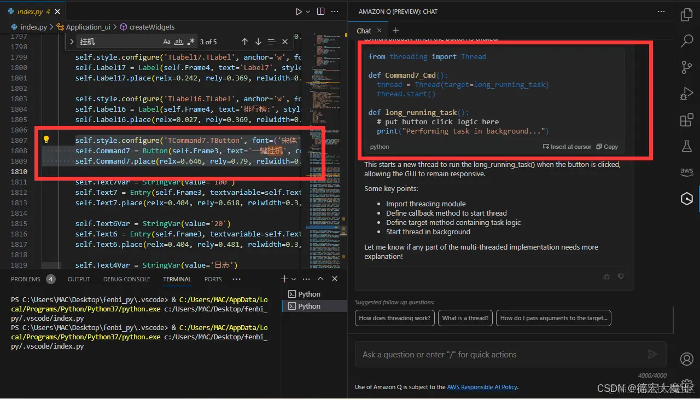Open the Testing flask view
Screen dimensions: 700x399
pos(686,146)
